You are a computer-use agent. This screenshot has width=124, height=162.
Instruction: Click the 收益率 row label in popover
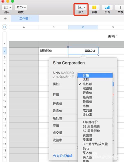click(x=57, y=140)
